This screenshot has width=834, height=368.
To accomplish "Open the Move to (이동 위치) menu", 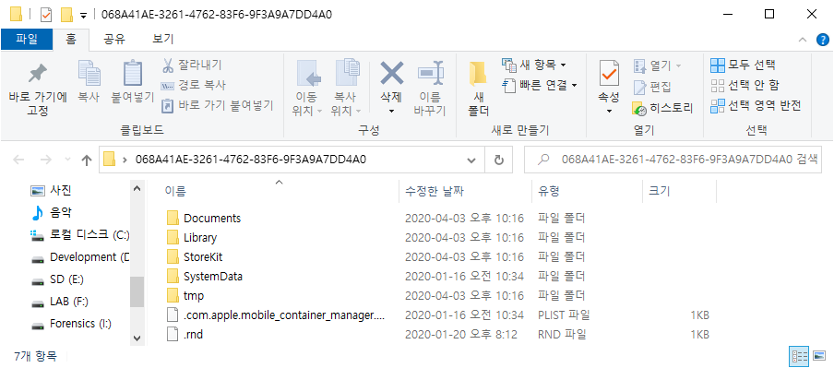I will click(x=308, y=88).
